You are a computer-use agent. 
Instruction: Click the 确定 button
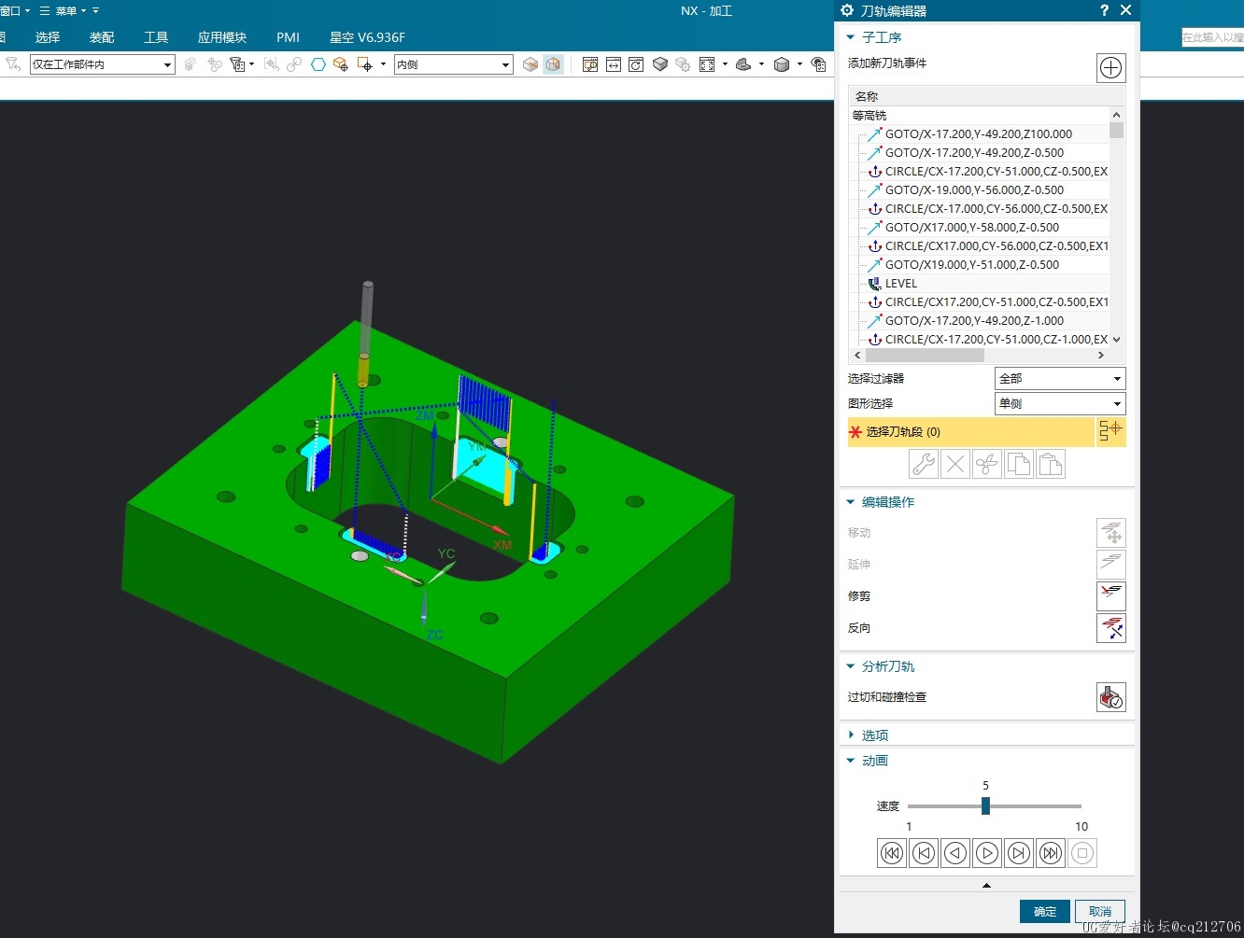[1045, 912]
